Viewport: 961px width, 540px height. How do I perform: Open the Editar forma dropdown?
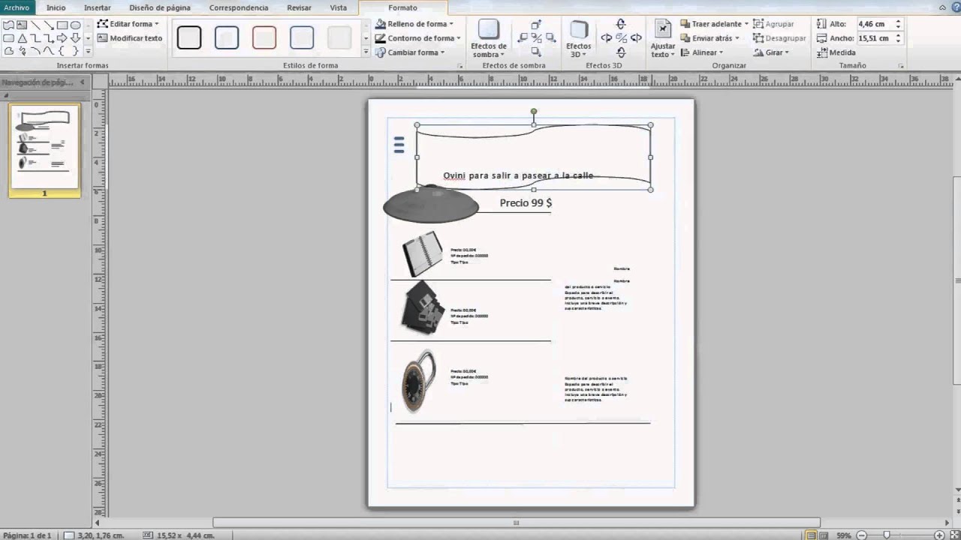[x=128, y=24]
